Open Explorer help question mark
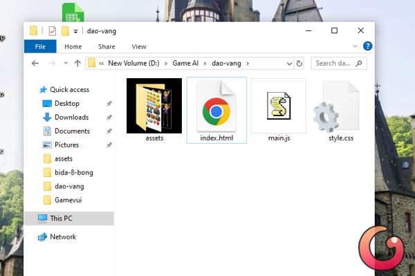The image size is (415, 276). click(x=367, y=46)
